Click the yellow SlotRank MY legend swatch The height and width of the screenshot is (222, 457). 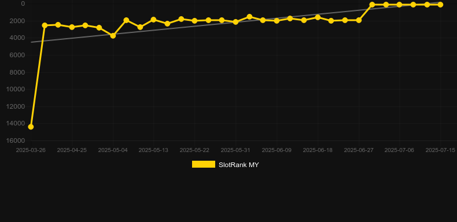204,164
